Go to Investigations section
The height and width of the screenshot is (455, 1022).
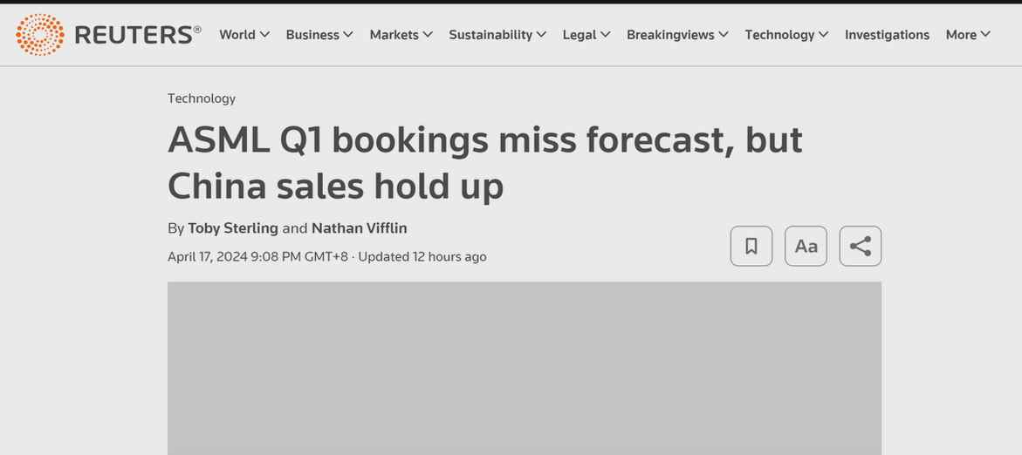[x=887, y=35]
